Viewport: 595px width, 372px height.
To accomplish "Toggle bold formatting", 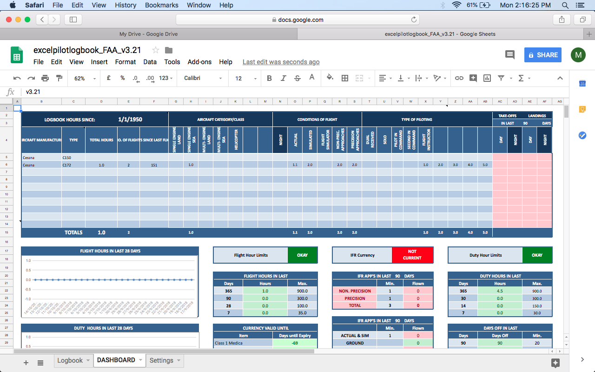I will [269, 78].
